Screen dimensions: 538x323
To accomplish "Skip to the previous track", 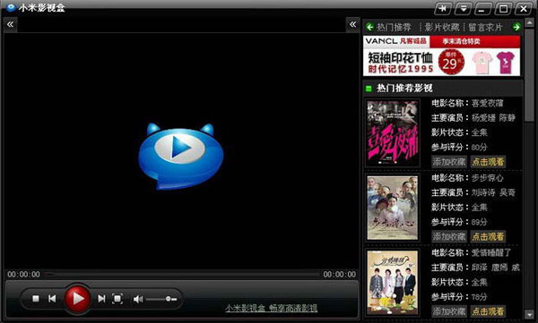I will (52, 299).
